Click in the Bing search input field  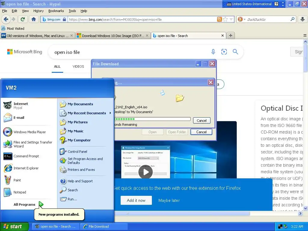130,52
